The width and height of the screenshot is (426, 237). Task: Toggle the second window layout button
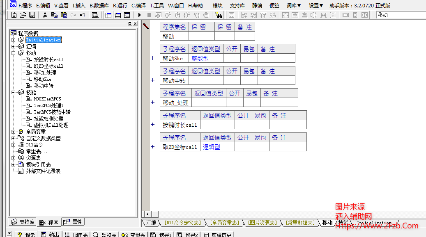click(118, 15)
